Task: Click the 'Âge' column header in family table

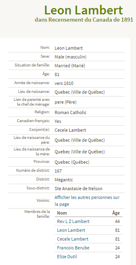Action: tap(116, 213)
